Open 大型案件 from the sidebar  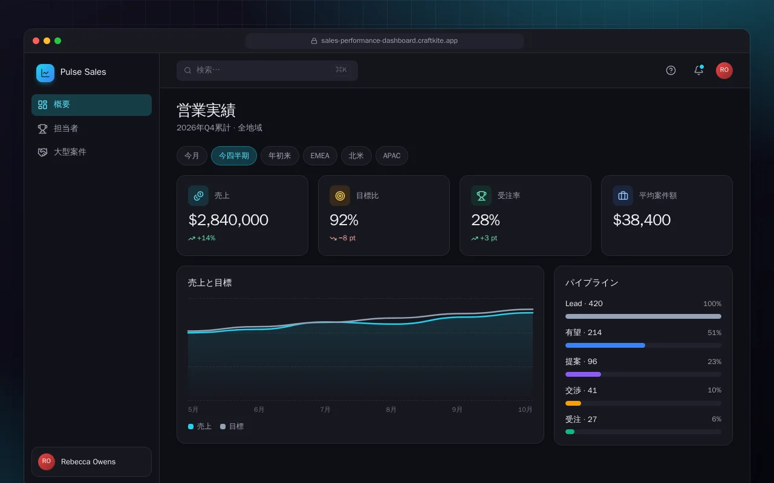pos(91,152)
